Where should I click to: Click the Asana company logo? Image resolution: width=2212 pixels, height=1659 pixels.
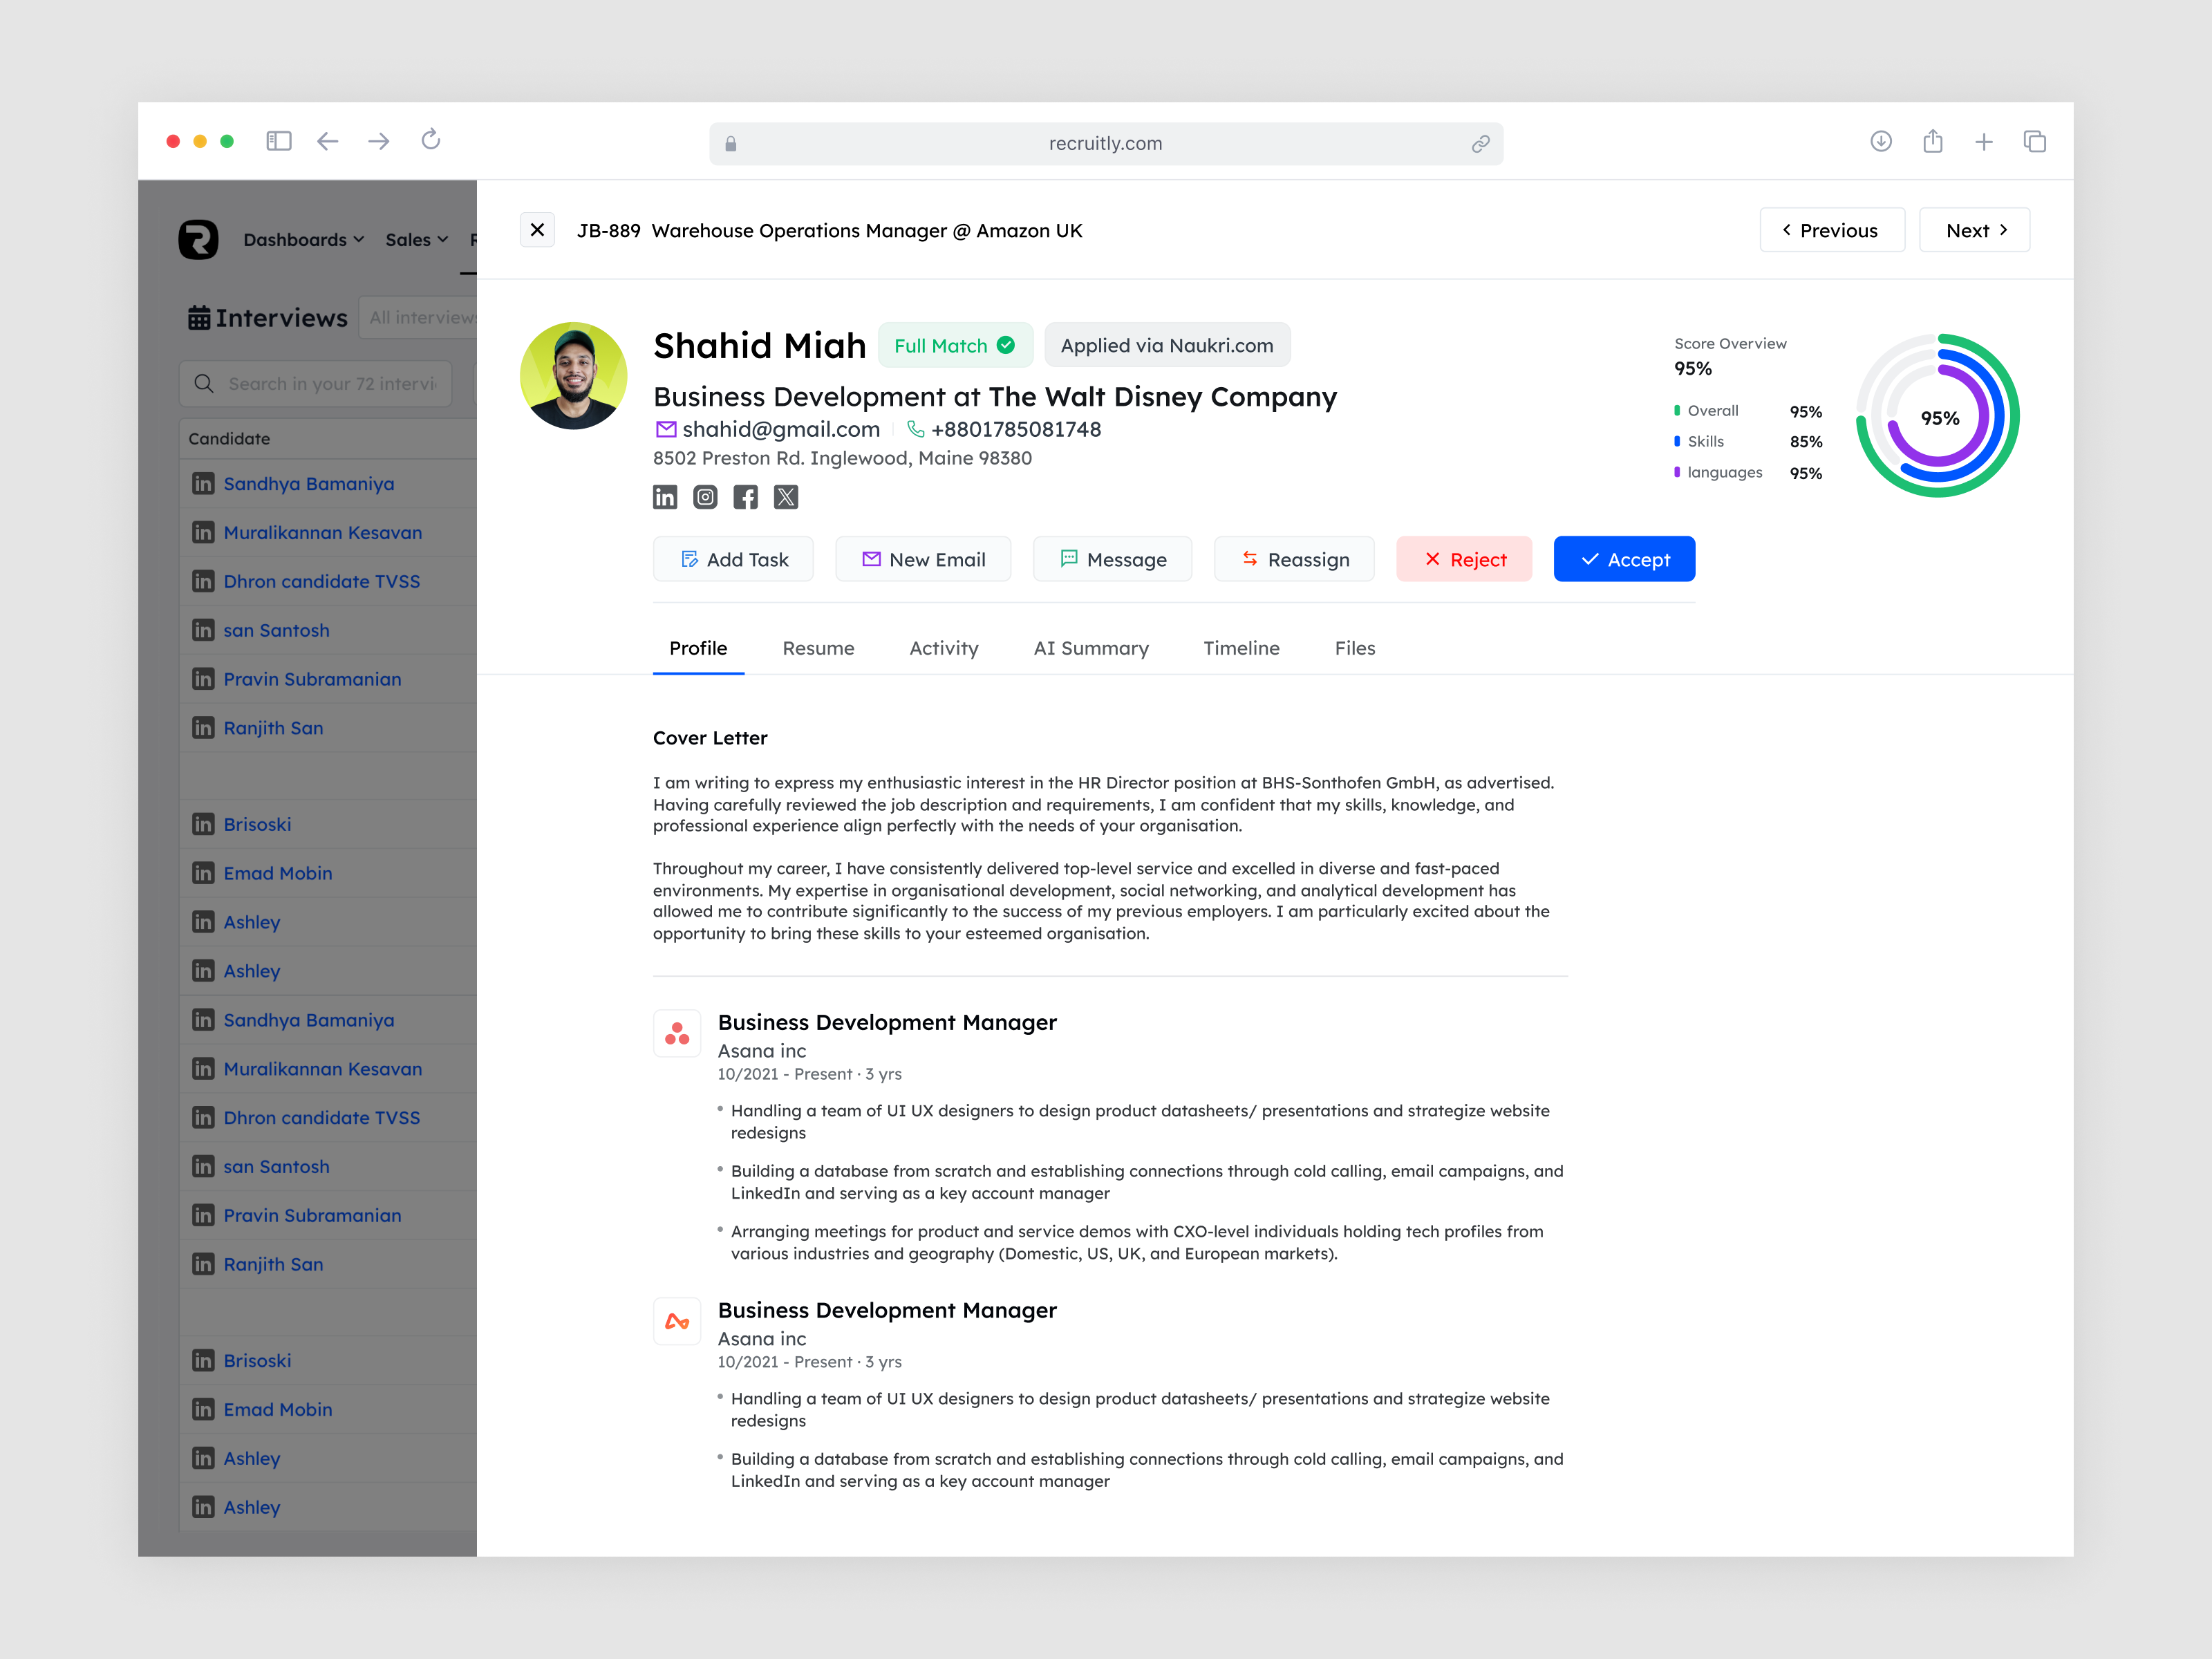(677, 1033)
